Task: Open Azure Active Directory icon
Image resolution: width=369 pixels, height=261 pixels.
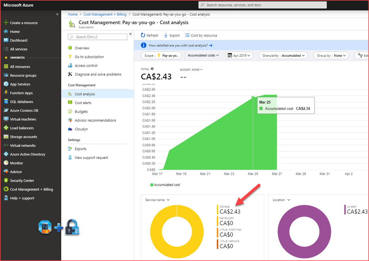Action: pos(6,154)
